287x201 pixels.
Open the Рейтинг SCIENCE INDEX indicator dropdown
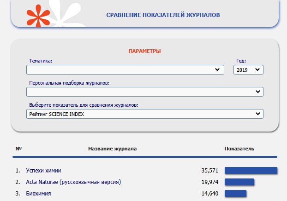point(145,114)
